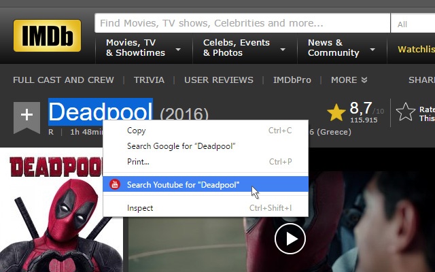This screenshot has height=272, width=435.
Task: Click the 8,7 rating score
Action: coord(361,107)
